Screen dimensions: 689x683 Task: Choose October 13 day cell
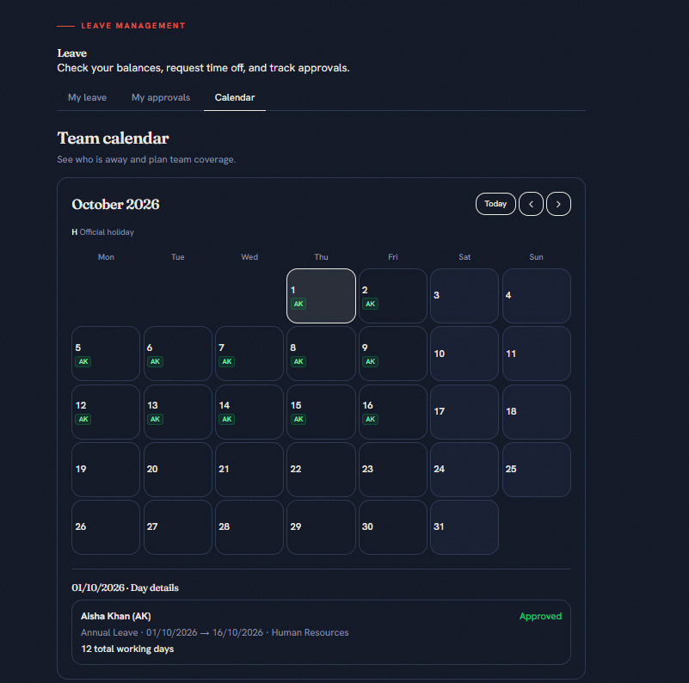pyautogui.click(x=177, y=412)
